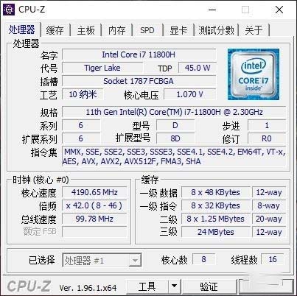Open the 工具 dropdown arrow
Viewport: 297px width, 296px height.
pos(174,286)
